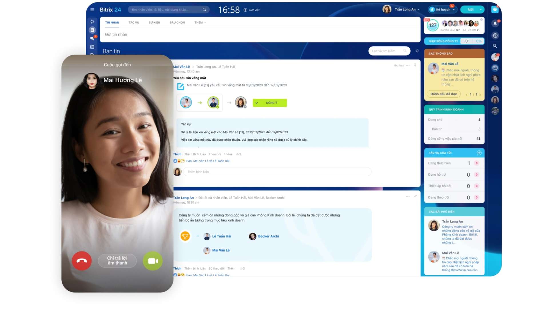Toggle Thích on the absence request post

pyautogui.click(x=177, y=154)
